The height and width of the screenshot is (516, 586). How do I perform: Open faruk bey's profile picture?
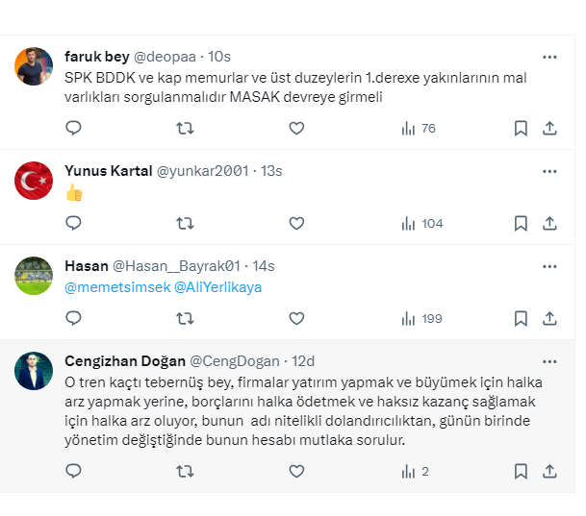(35, 66)
